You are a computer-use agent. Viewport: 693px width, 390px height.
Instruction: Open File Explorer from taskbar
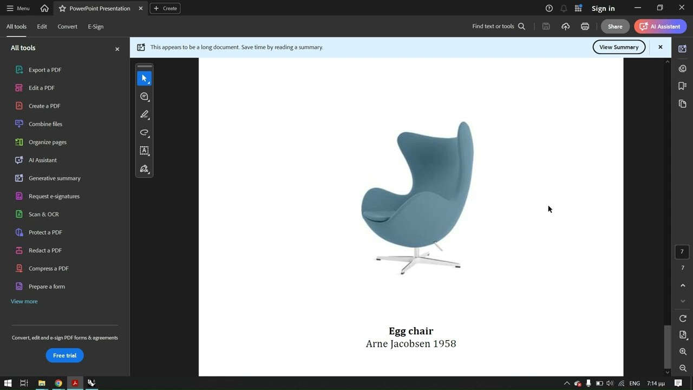point(41,383)
